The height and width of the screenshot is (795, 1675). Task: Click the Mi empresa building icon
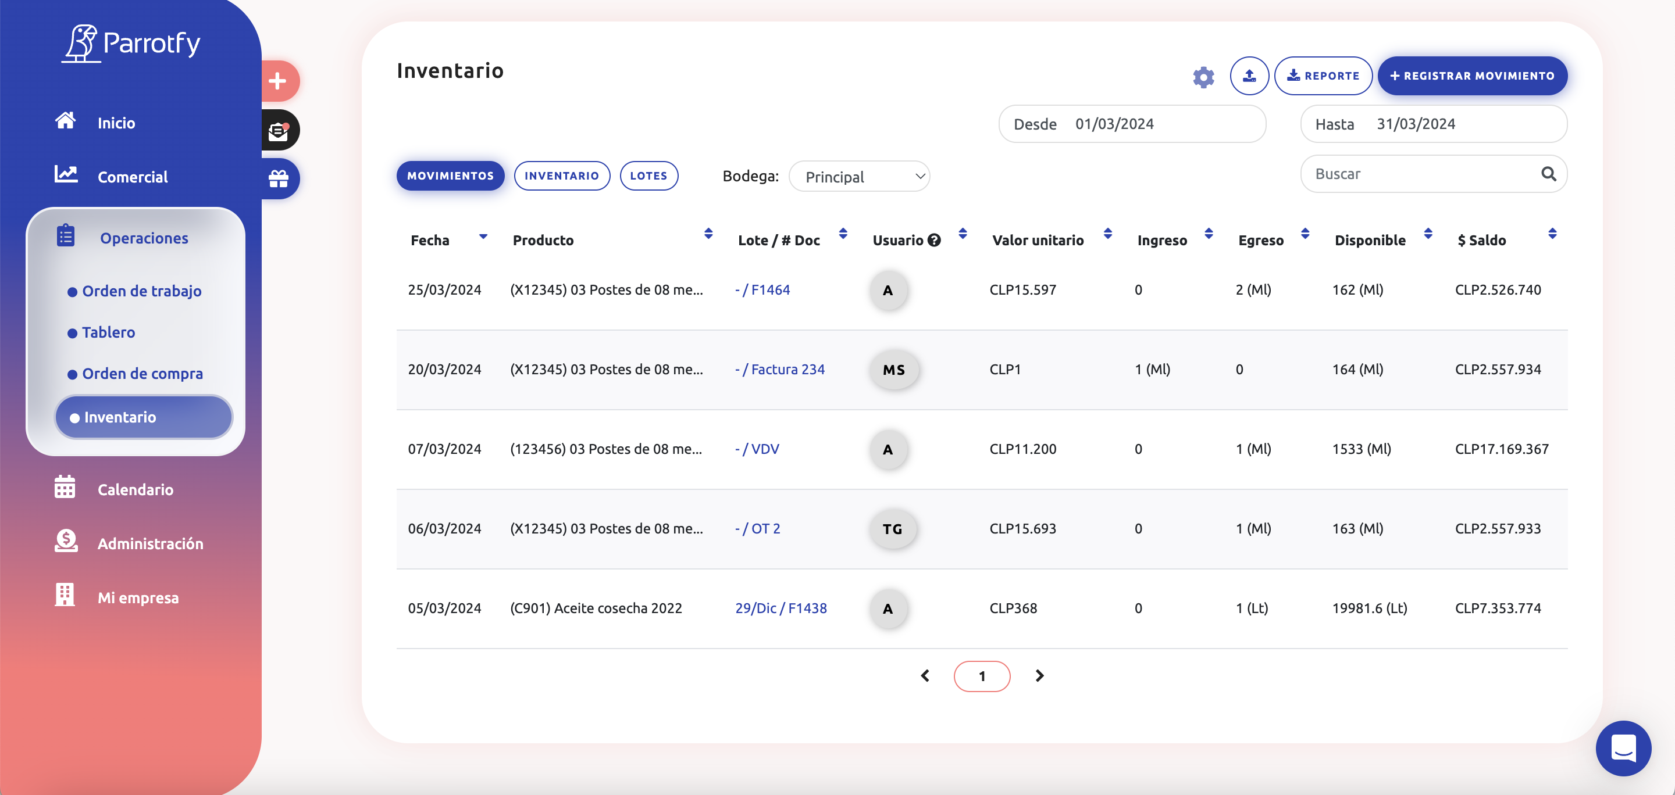click(x=65, y=595)
